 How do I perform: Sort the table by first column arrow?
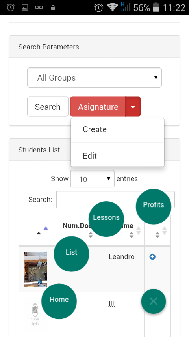39,233
